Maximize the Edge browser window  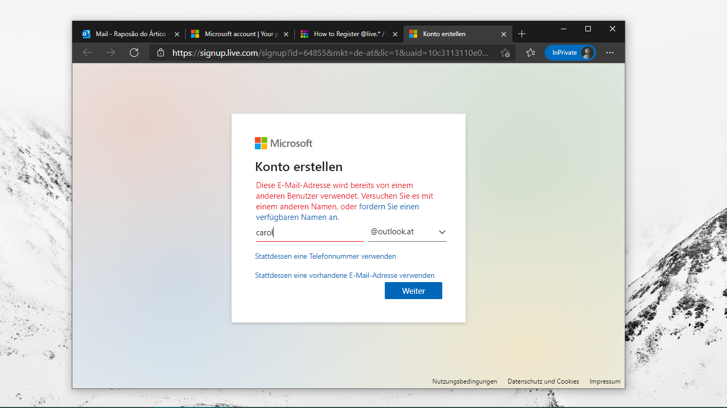(x=588, y=29)
